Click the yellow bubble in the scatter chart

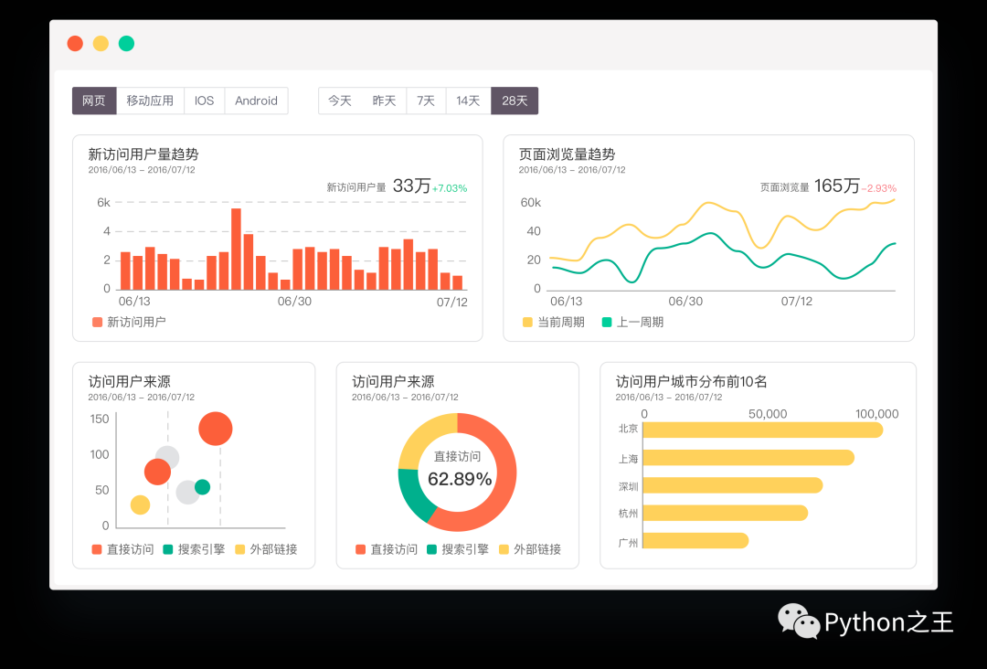click(140, 504)
